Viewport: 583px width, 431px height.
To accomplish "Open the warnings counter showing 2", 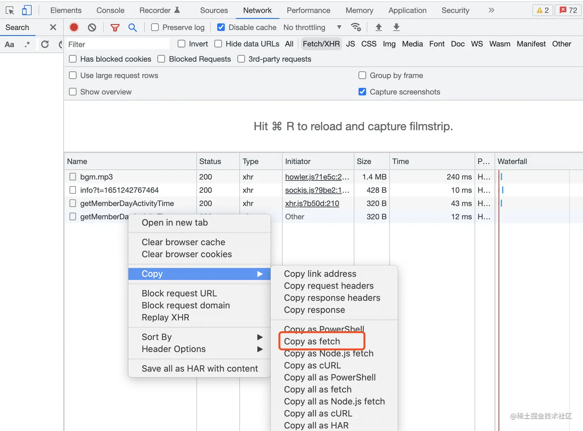I will 543,10.
